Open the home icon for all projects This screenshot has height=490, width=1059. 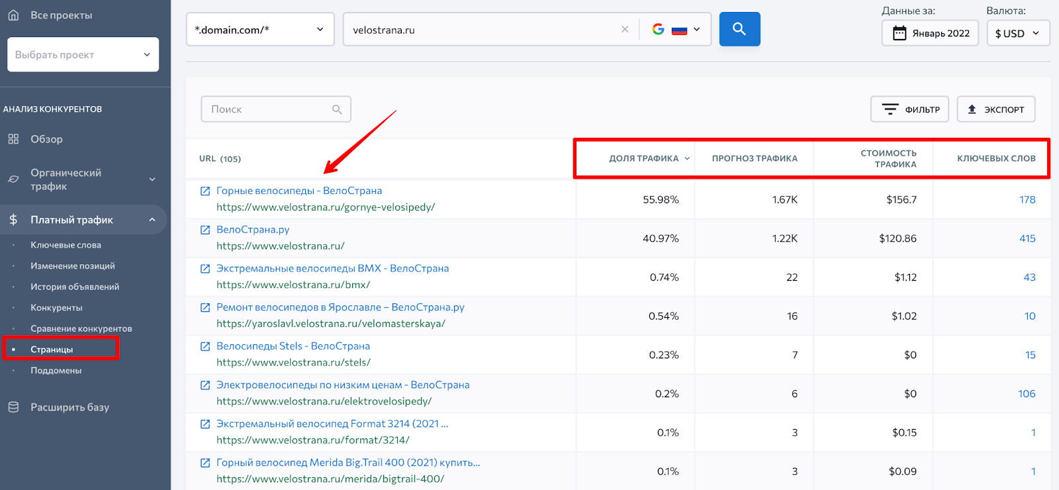coord(13,15)
